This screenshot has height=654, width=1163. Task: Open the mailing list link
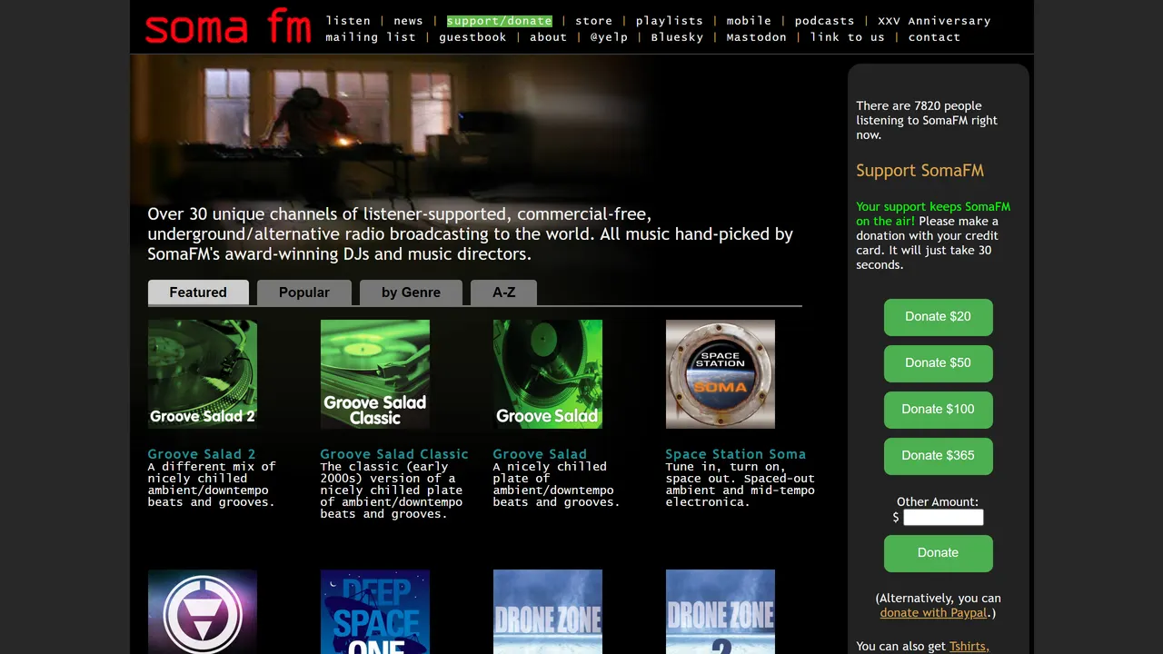pyautogui.click(x=371, y=37)
